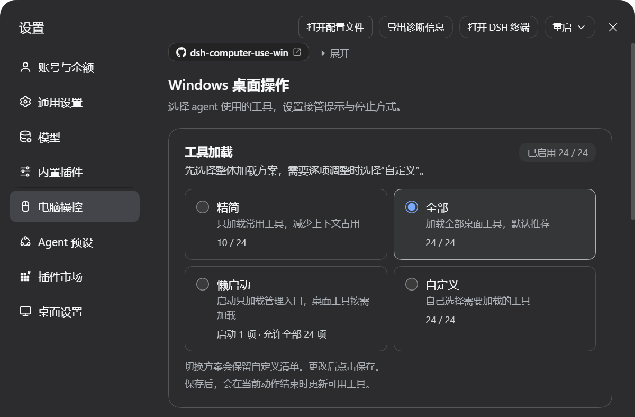Click the Agent 预设 icon
Viewport: 635px width, 417px height.
click(x=25, y=242)
